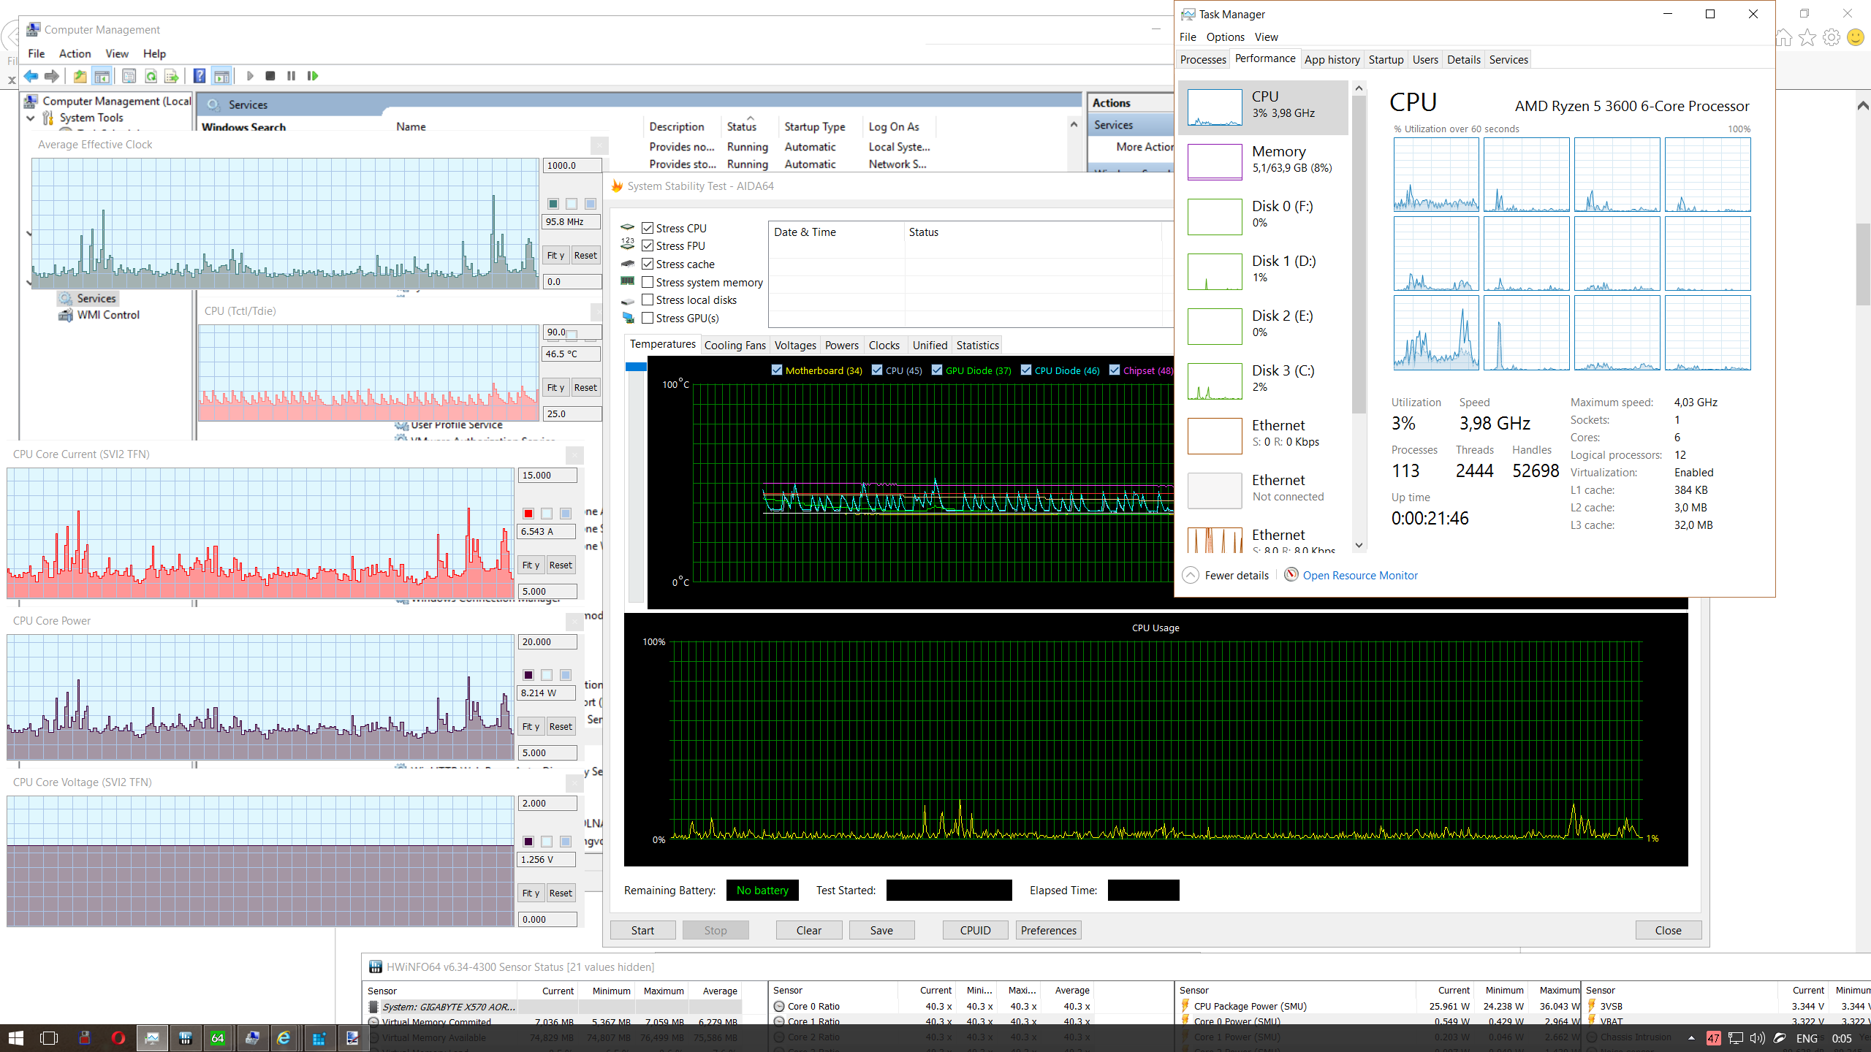Click the Export List toolbar icon
This screenshot has width=1871, height=1052.
coord(171,76)
